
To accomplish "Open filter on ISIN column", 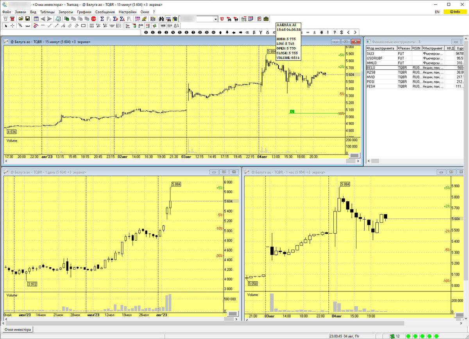I will 413,48.
